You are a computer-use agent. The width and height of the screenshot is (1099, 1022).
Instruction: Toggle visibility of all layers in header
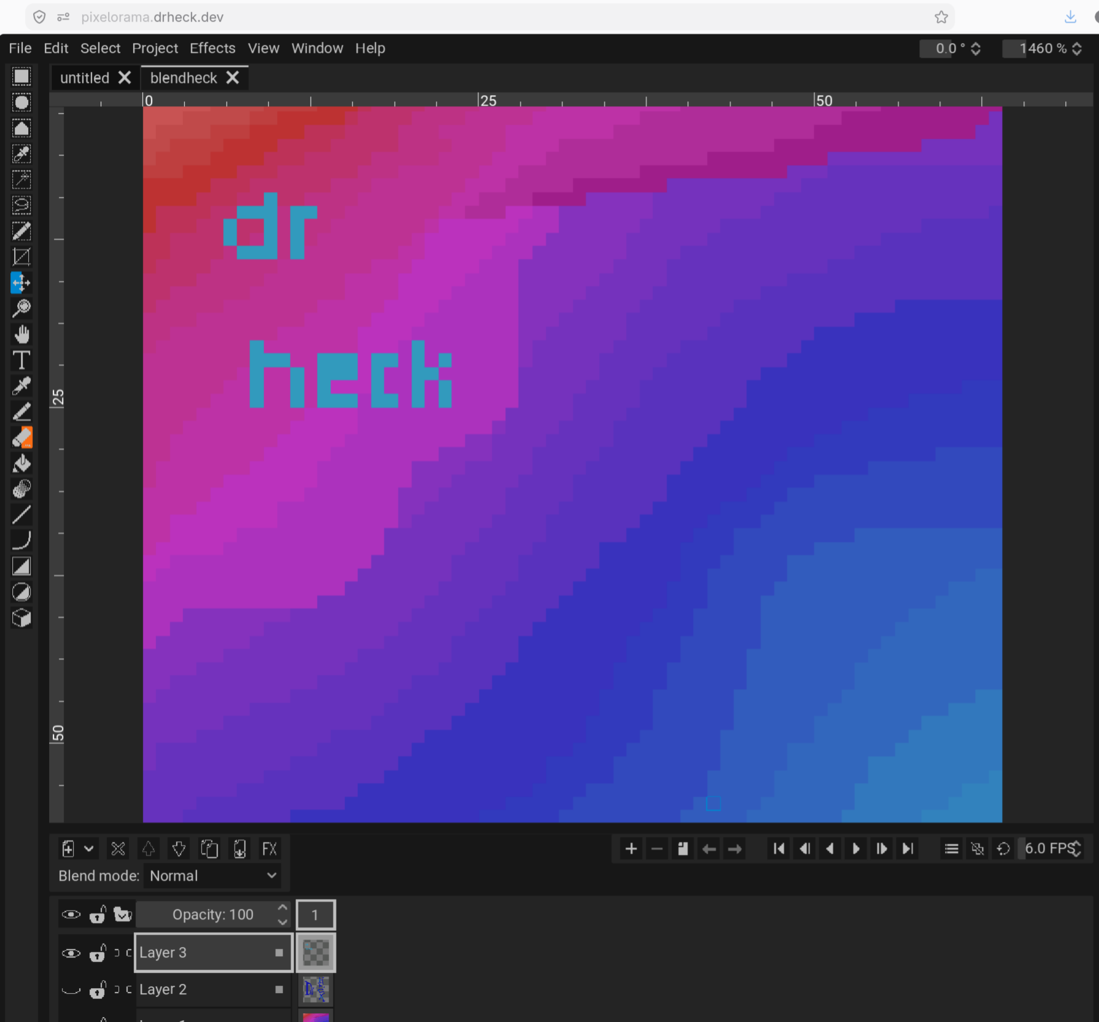[71, 915]
